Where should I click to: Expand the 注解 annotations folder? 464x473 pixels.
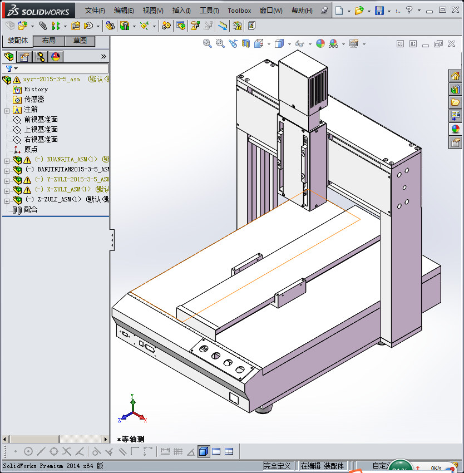point(7,110)
